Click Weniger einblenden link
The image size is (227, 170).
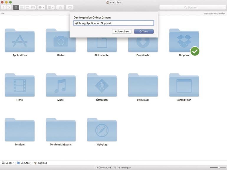point(214,14)
